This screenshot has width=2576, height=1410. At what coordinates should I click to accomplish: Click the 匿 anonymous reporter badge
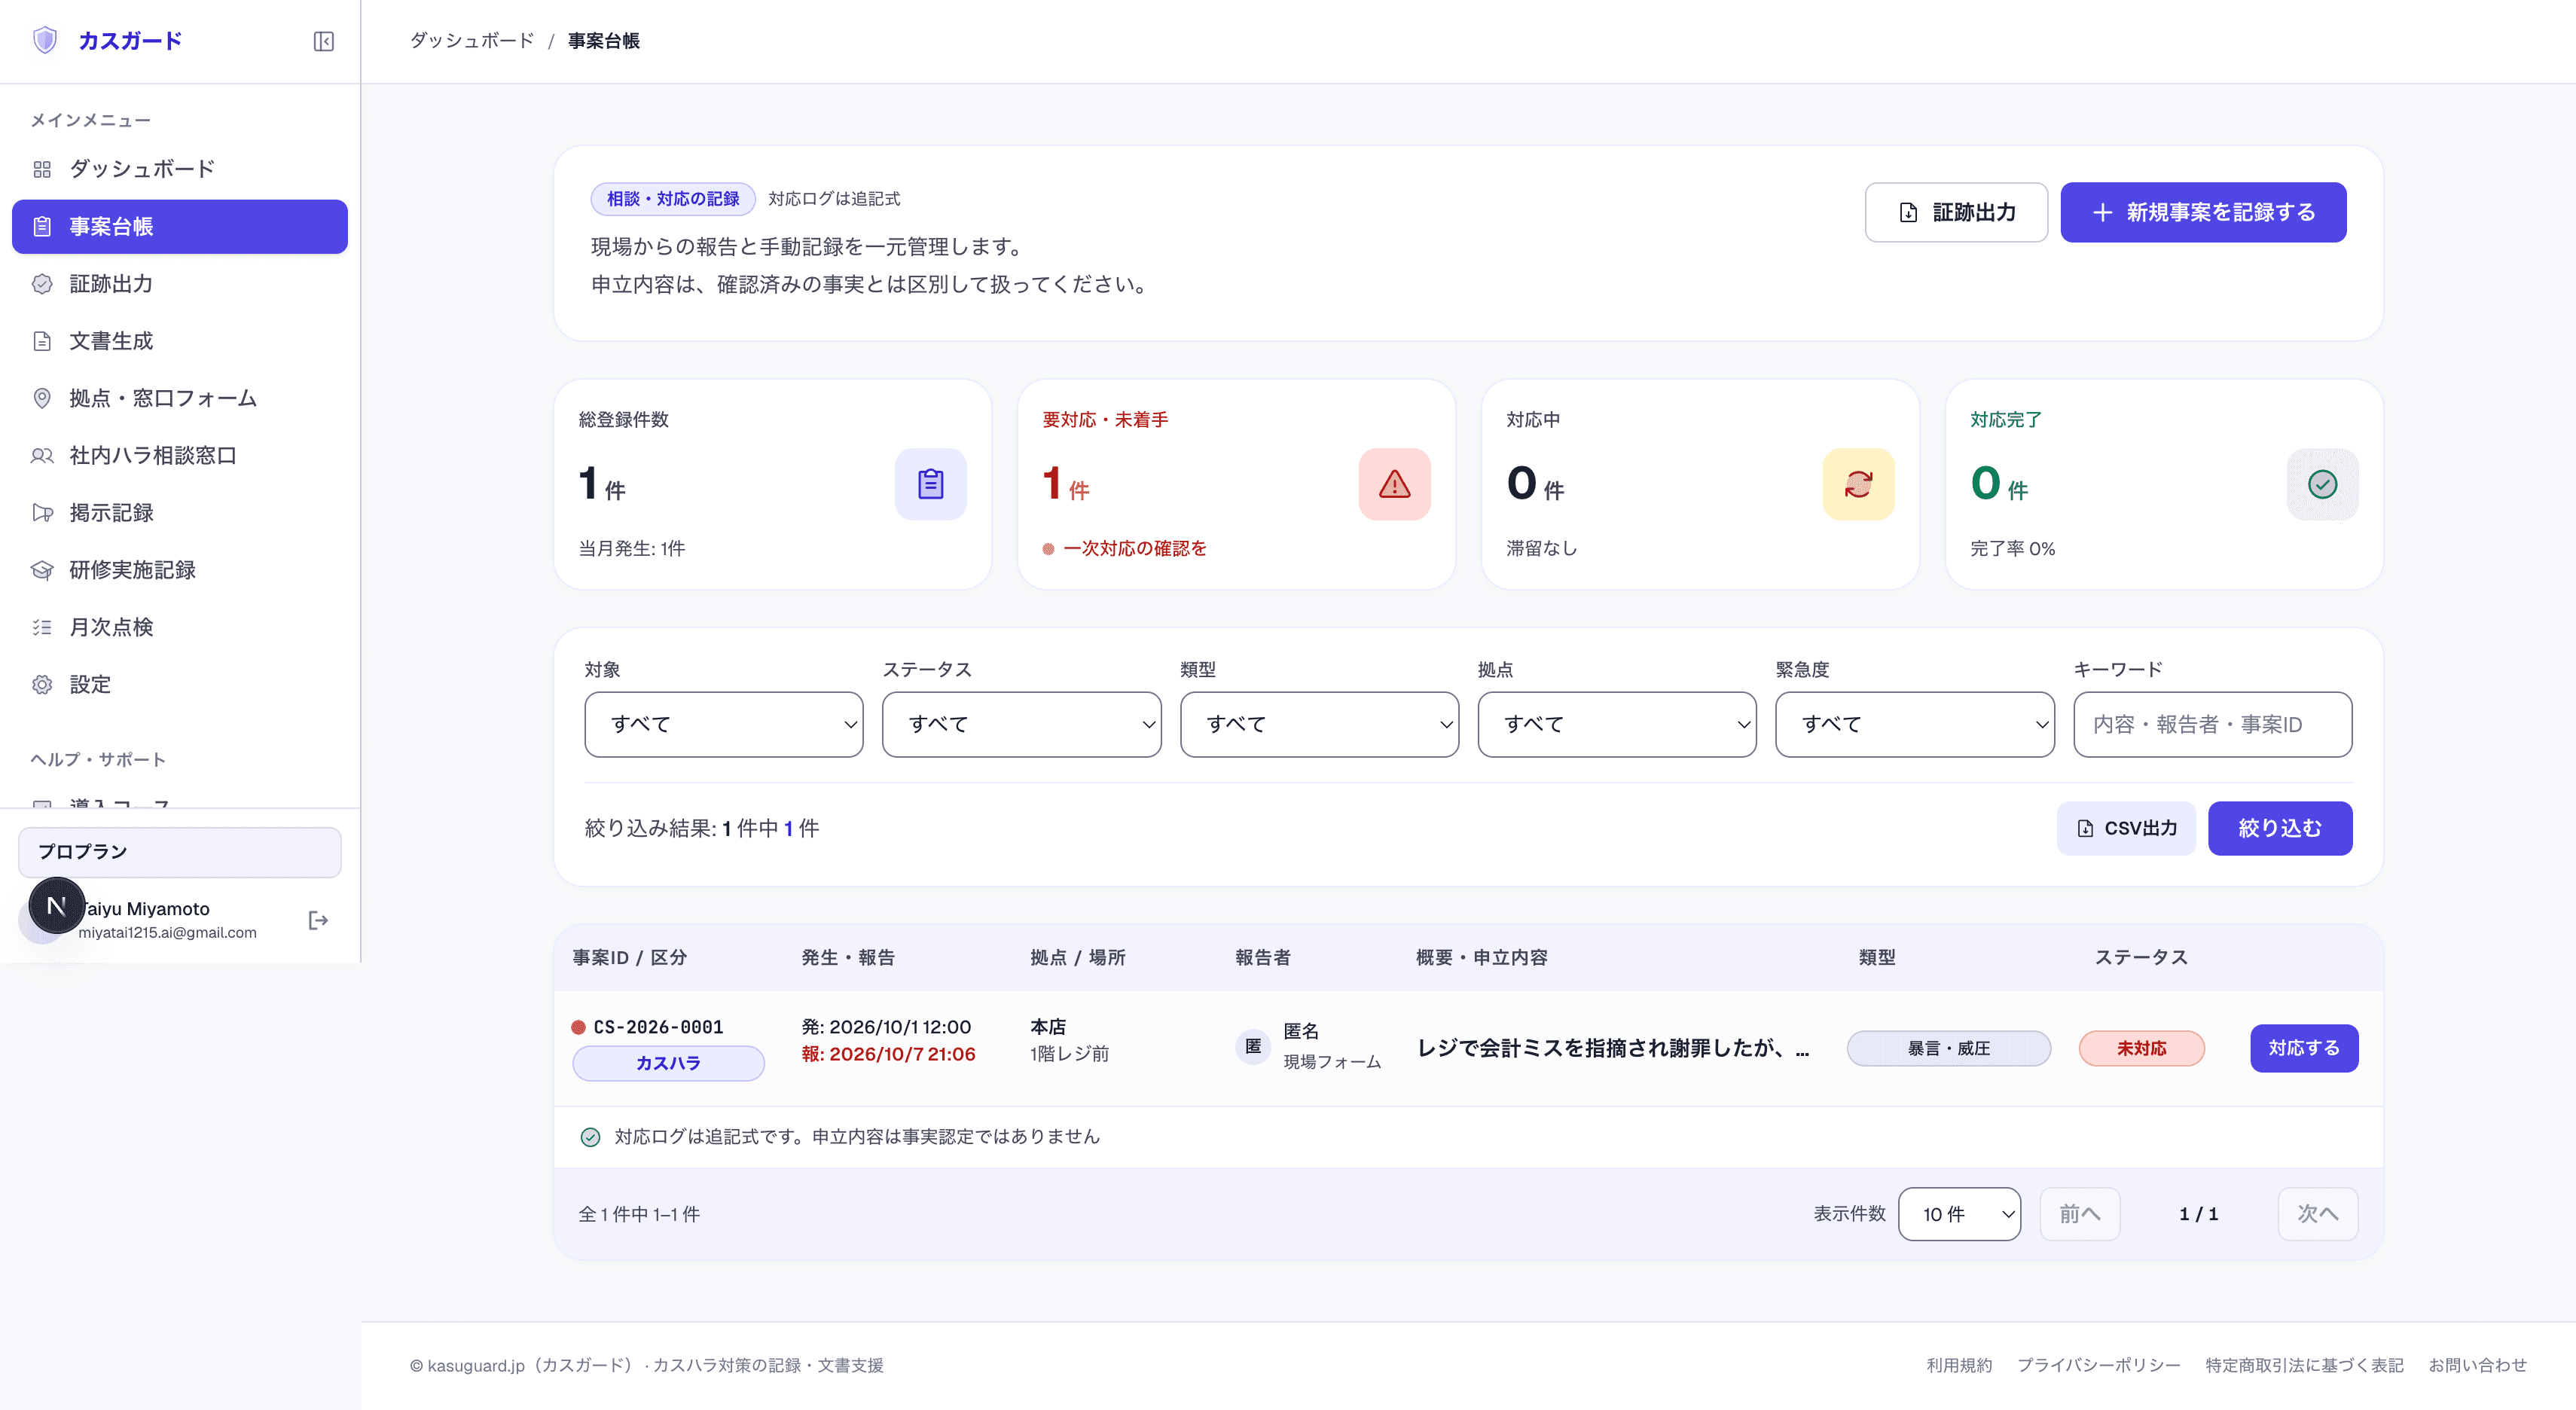pyautogui.click(x=1252, y=1046)
